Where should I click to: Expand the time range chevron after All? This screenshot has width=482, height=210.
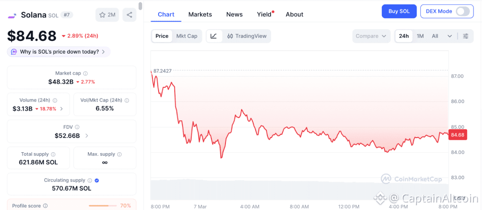[450, 36]
